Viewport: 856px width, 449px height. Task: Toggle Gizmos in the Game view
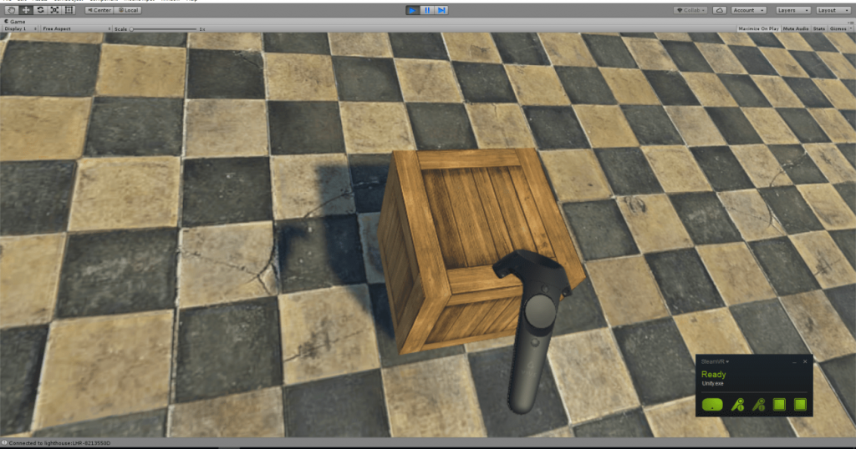(838, 28)
